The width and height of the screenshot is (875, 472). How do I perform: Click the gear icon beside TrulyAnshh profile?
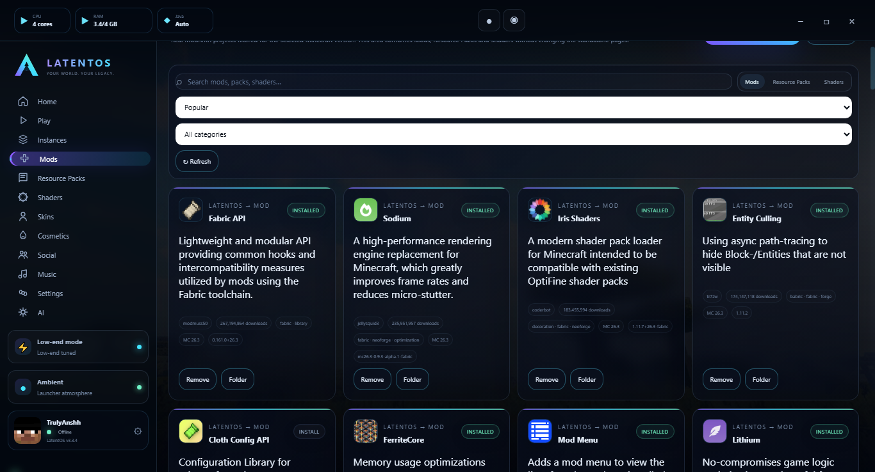tap(138, 431)
